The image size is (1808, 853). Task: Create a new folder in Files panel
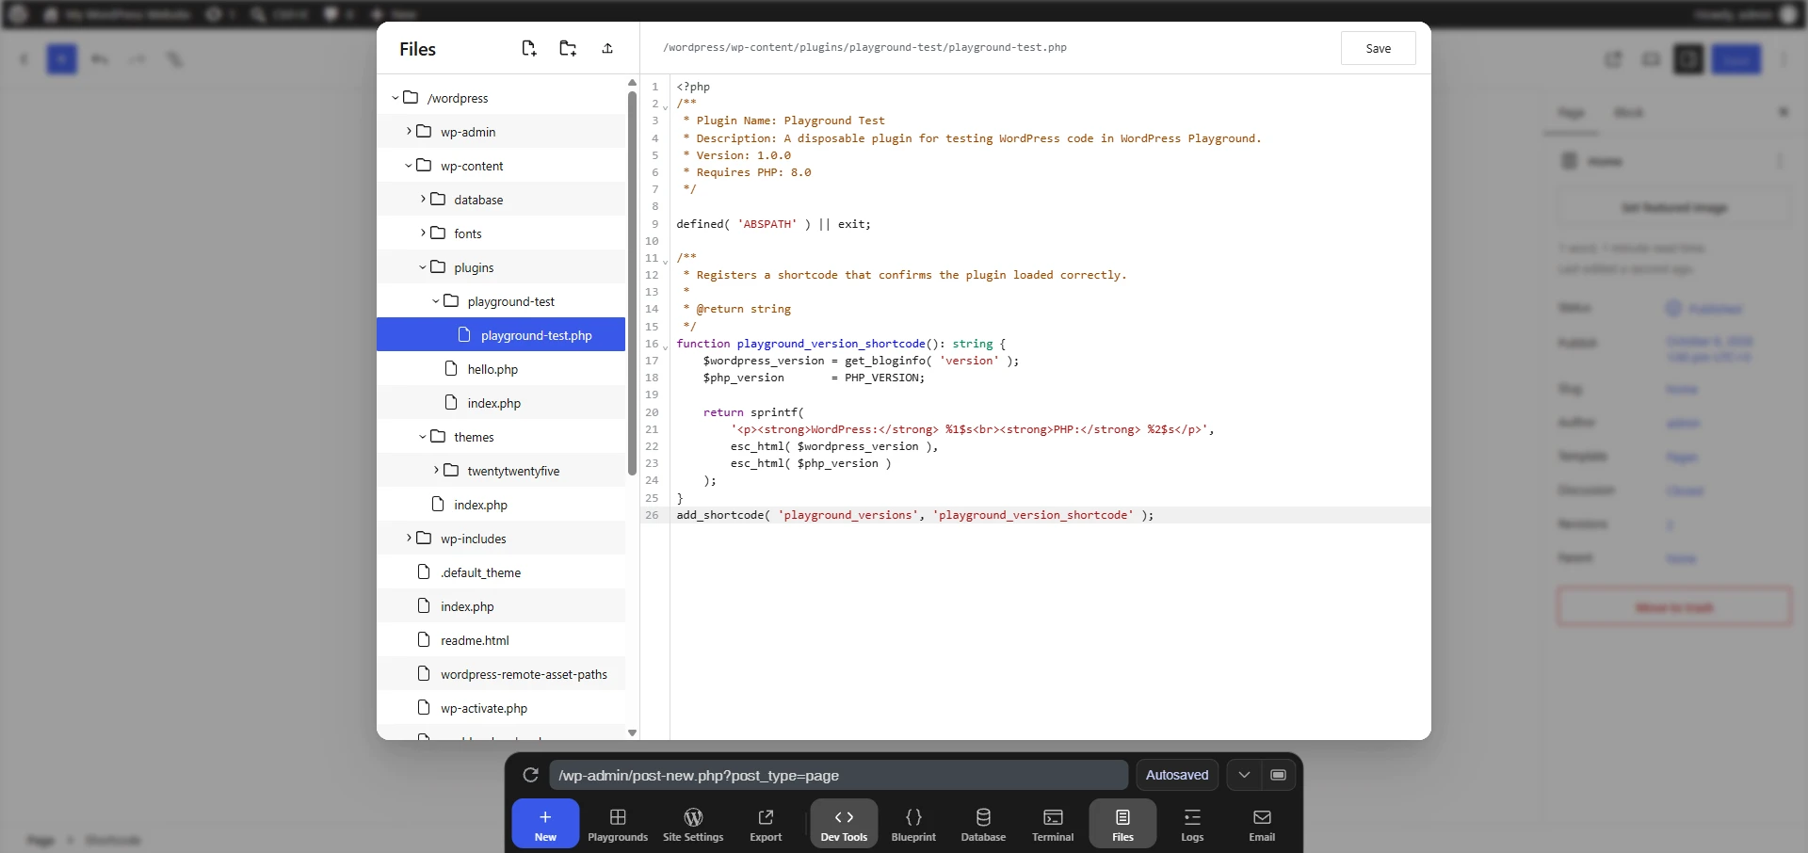point(568,48)
